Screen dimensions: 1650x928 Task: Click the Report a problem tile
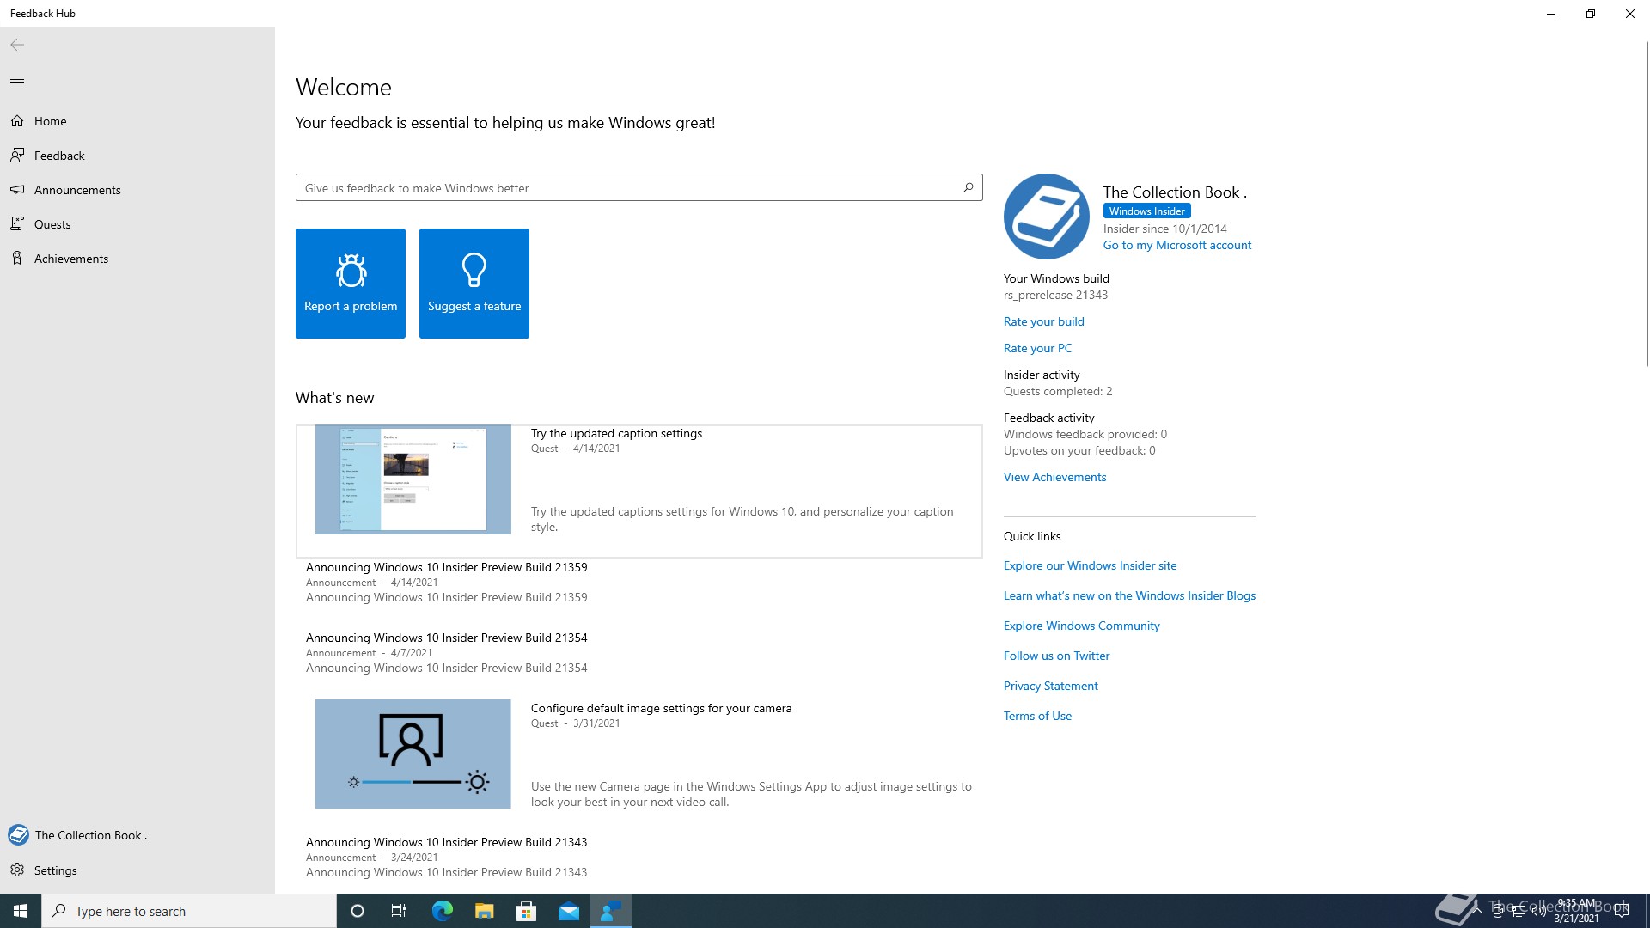pyautogui.click(x=351, y=284)
